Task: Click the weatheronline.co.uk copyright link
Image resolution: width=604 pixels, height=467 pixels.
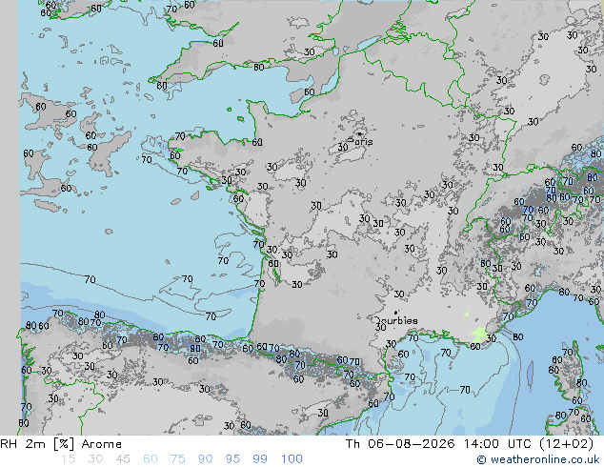Action: (x=538, y=459)
